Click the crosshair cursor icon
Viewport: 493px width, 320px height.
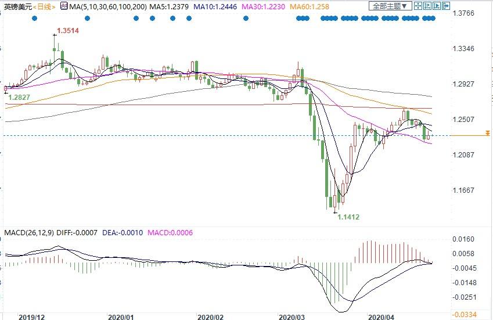(419, 6)
